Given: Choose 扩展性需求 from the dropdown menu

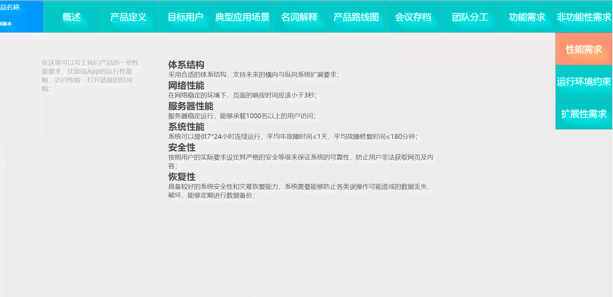Looking at the screenshot, I should coord(584,114).
